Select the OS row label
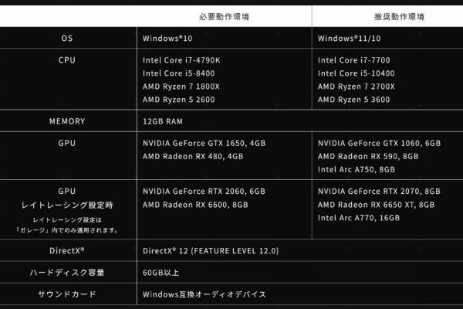 point(67,38)
